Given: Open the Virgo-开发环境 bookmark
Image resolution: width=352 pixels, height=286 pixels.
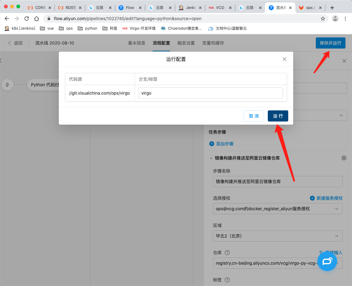Looking at the screenshot, I should [139, 28].
